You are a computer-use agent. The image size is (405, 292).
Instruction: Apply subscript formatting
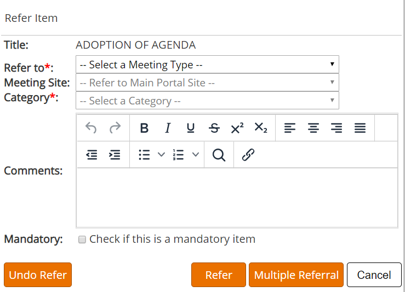(261, 128)
